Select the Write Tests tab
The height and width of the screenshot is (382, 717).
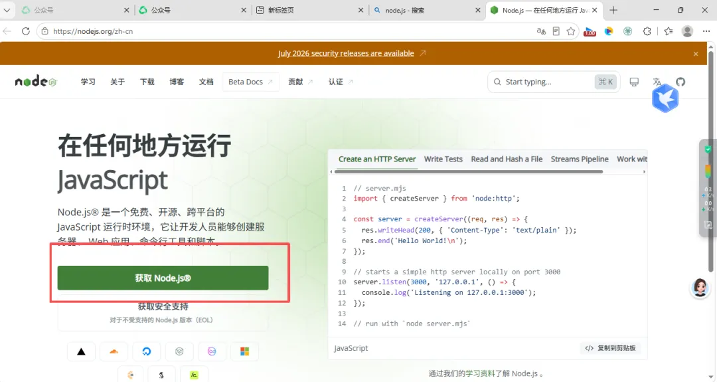(x=443, y=159)
